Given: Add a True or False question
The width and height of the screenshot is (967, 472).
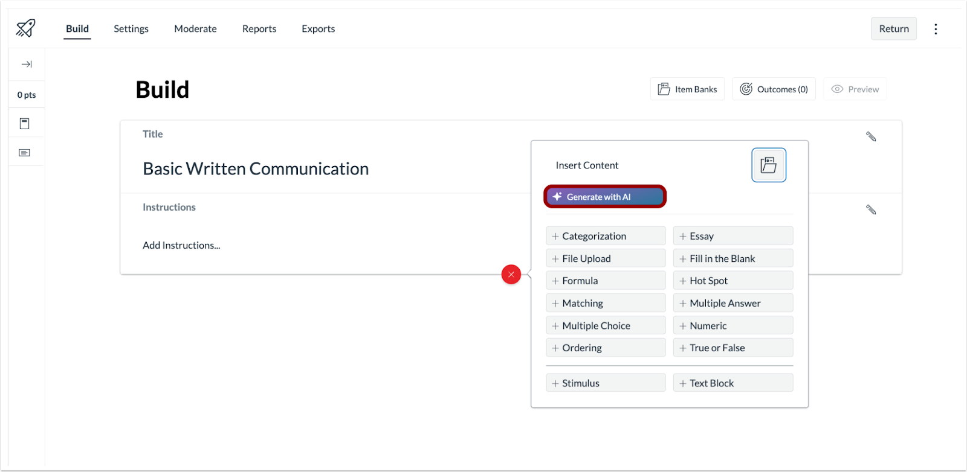Looking at the screenshot, I should tap(733, 348).
